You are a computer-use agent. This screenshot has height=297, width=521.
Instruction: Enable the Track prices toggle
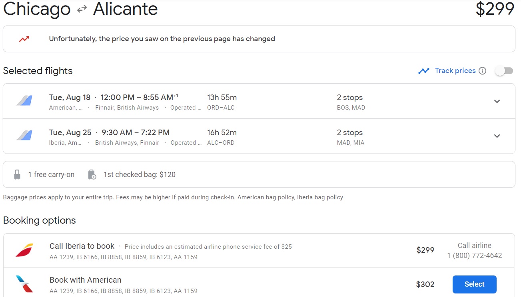(504, 71)
